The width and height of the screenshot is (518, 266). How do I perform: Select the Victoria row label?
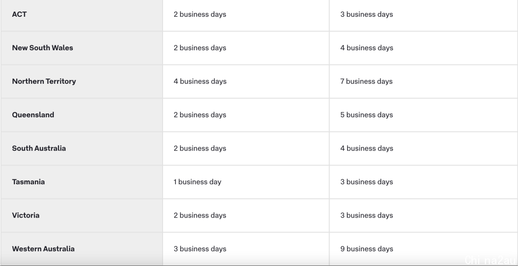[26, 215]
